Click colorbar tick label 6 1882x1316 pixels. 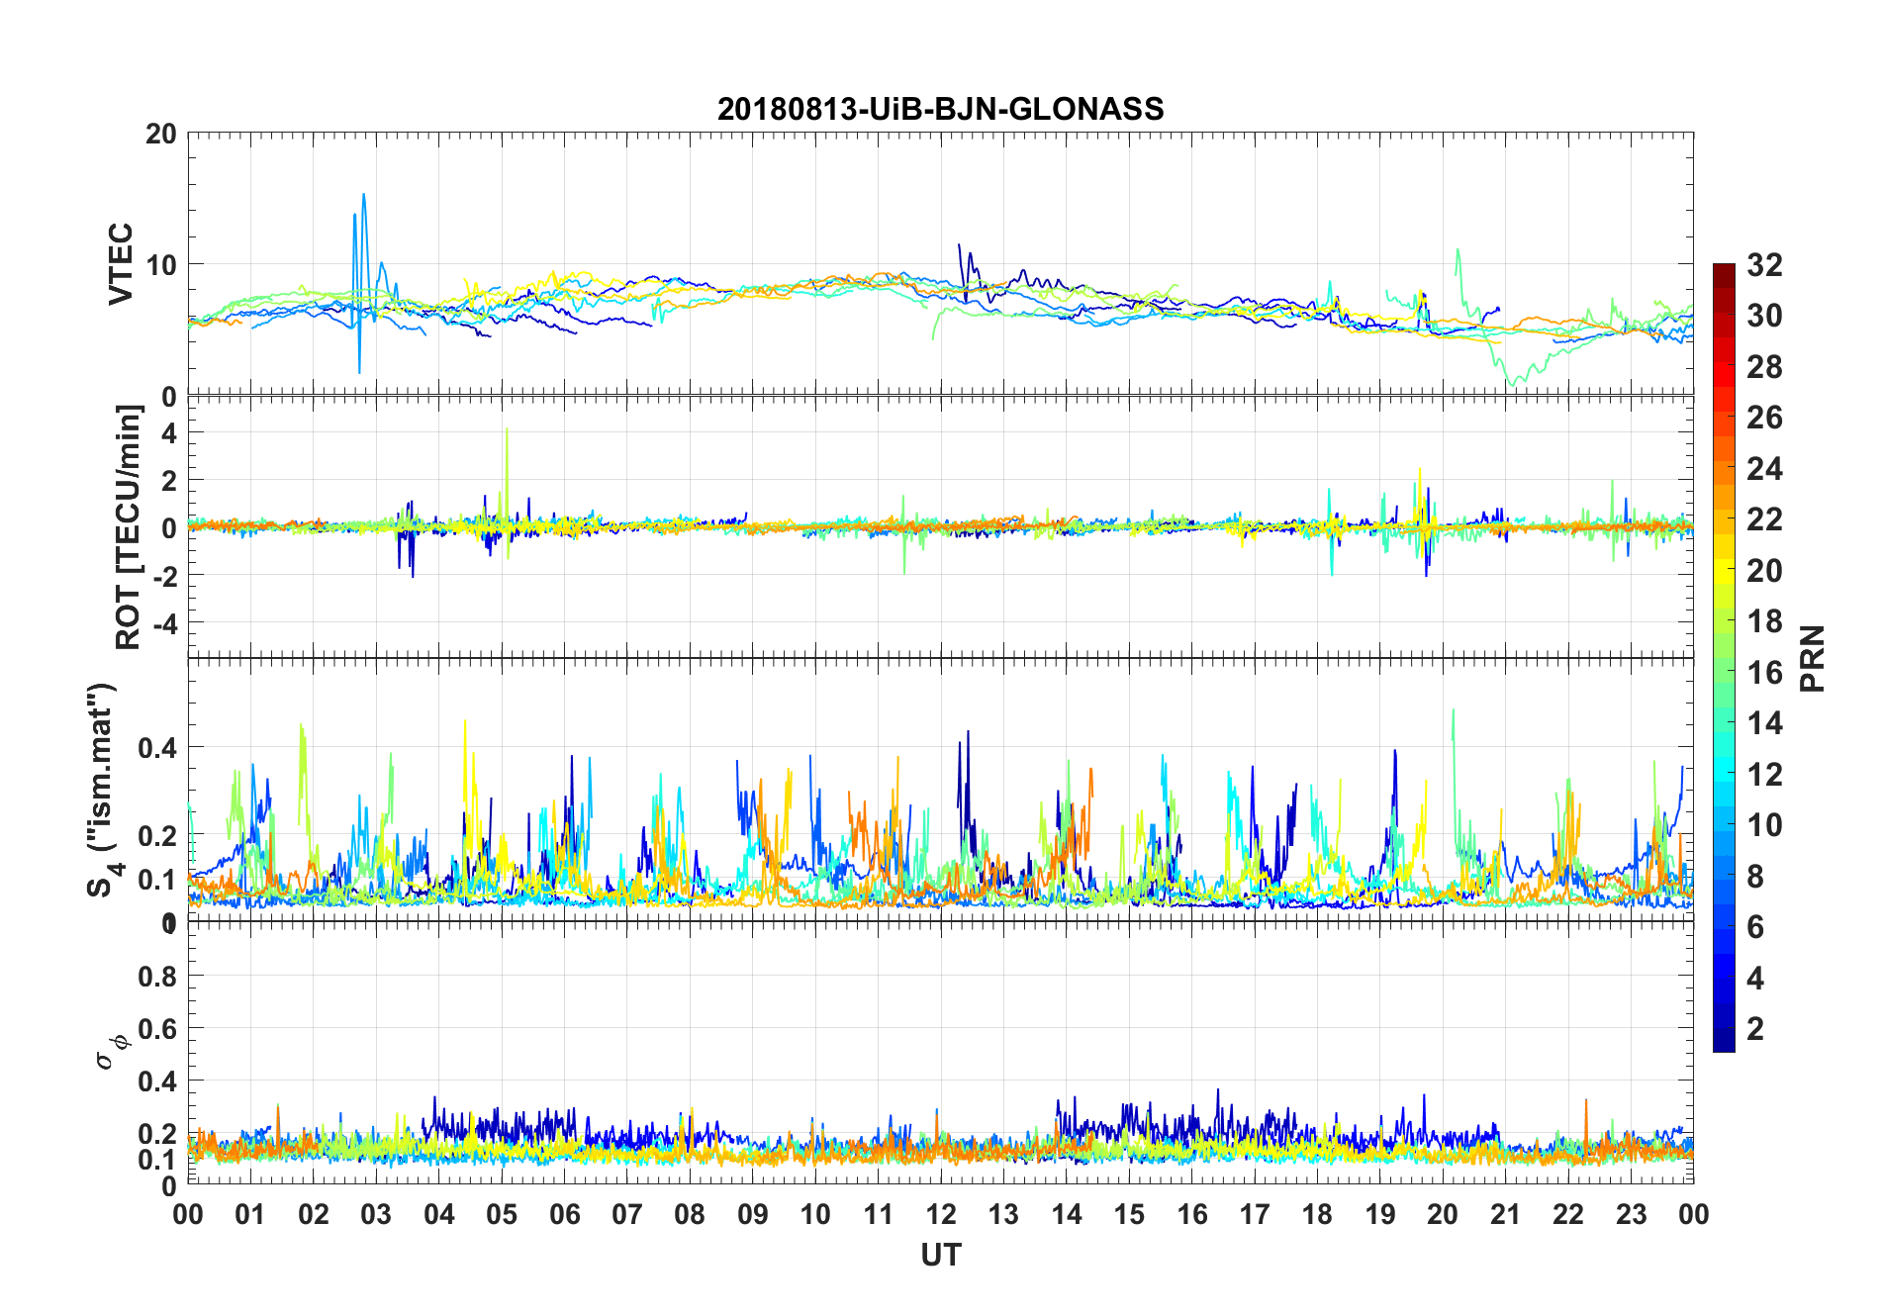1756,926
